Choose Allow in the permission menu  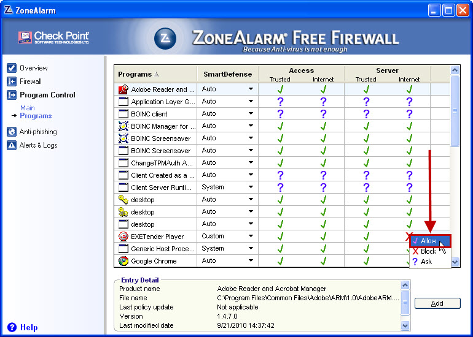(x=430, y=241)
